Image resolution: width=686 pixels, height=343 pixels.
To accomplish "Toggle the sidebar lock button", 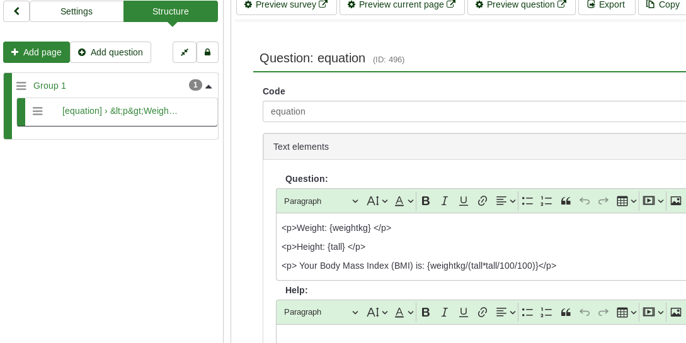I will coord(207,52).
